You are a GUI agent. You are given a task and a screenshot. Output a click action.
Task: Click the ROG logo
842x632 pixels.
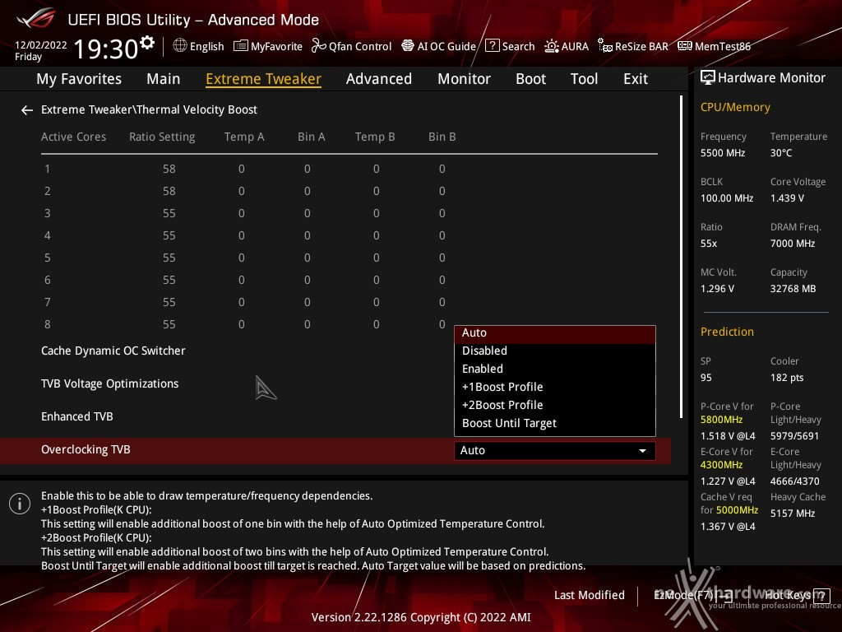36,20
